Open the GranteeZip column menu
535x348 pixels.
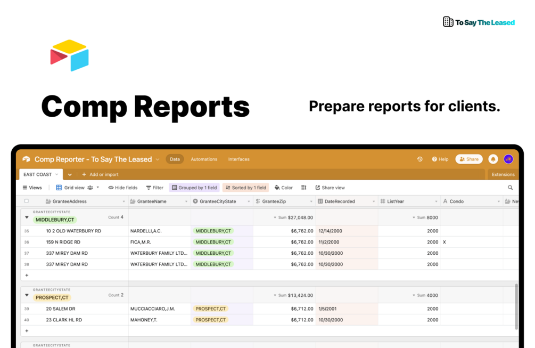point(311,201)
